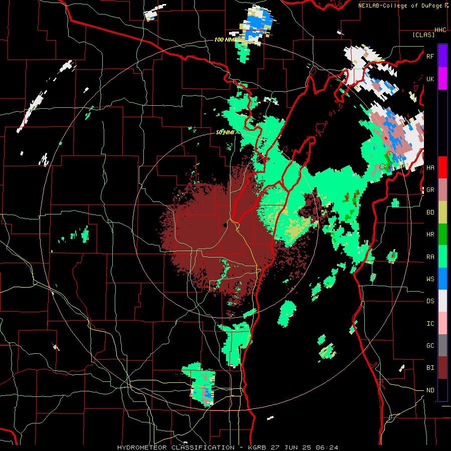Click the '50 NMI' range ring label
The height and width of the screenshot is (451, 451).
pos(225,132)
